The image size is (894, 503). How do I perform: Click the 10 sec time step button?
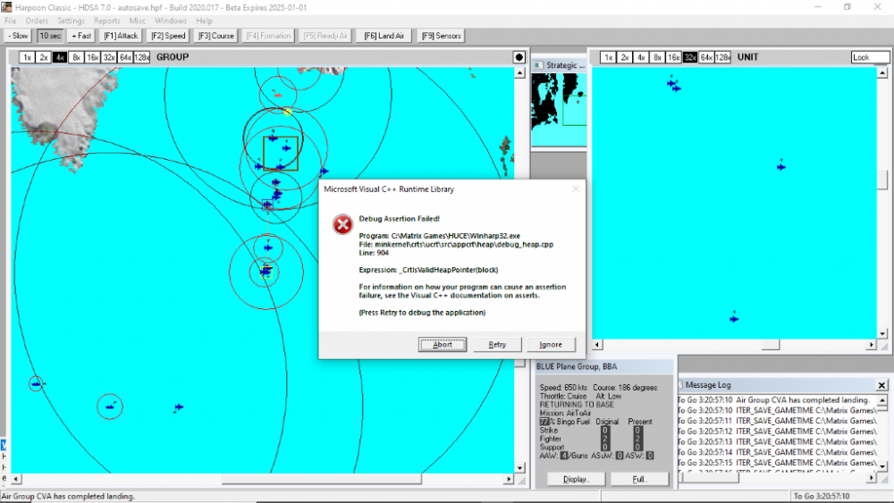pyautogui.click(x=50, y=36)
